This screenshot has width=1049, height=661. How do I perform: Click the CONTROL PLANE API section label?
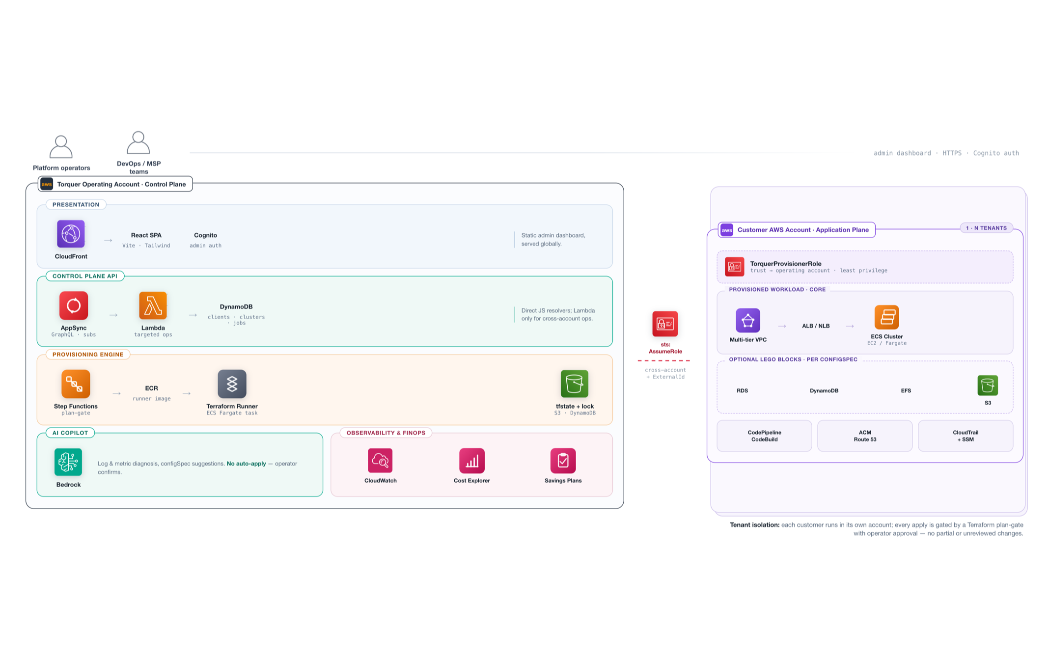(x=85, y=276)
